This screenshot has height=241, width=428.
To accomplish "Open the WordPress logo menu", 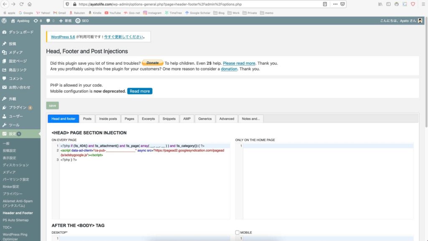I will pyautogui.click(x=4, y=21).
